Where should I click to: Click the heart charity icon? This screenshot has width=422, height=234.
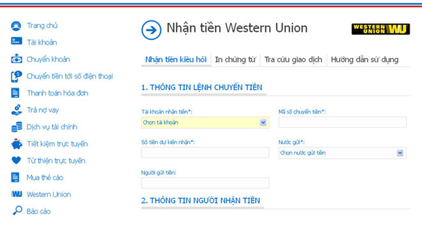(x=16, y=161)
